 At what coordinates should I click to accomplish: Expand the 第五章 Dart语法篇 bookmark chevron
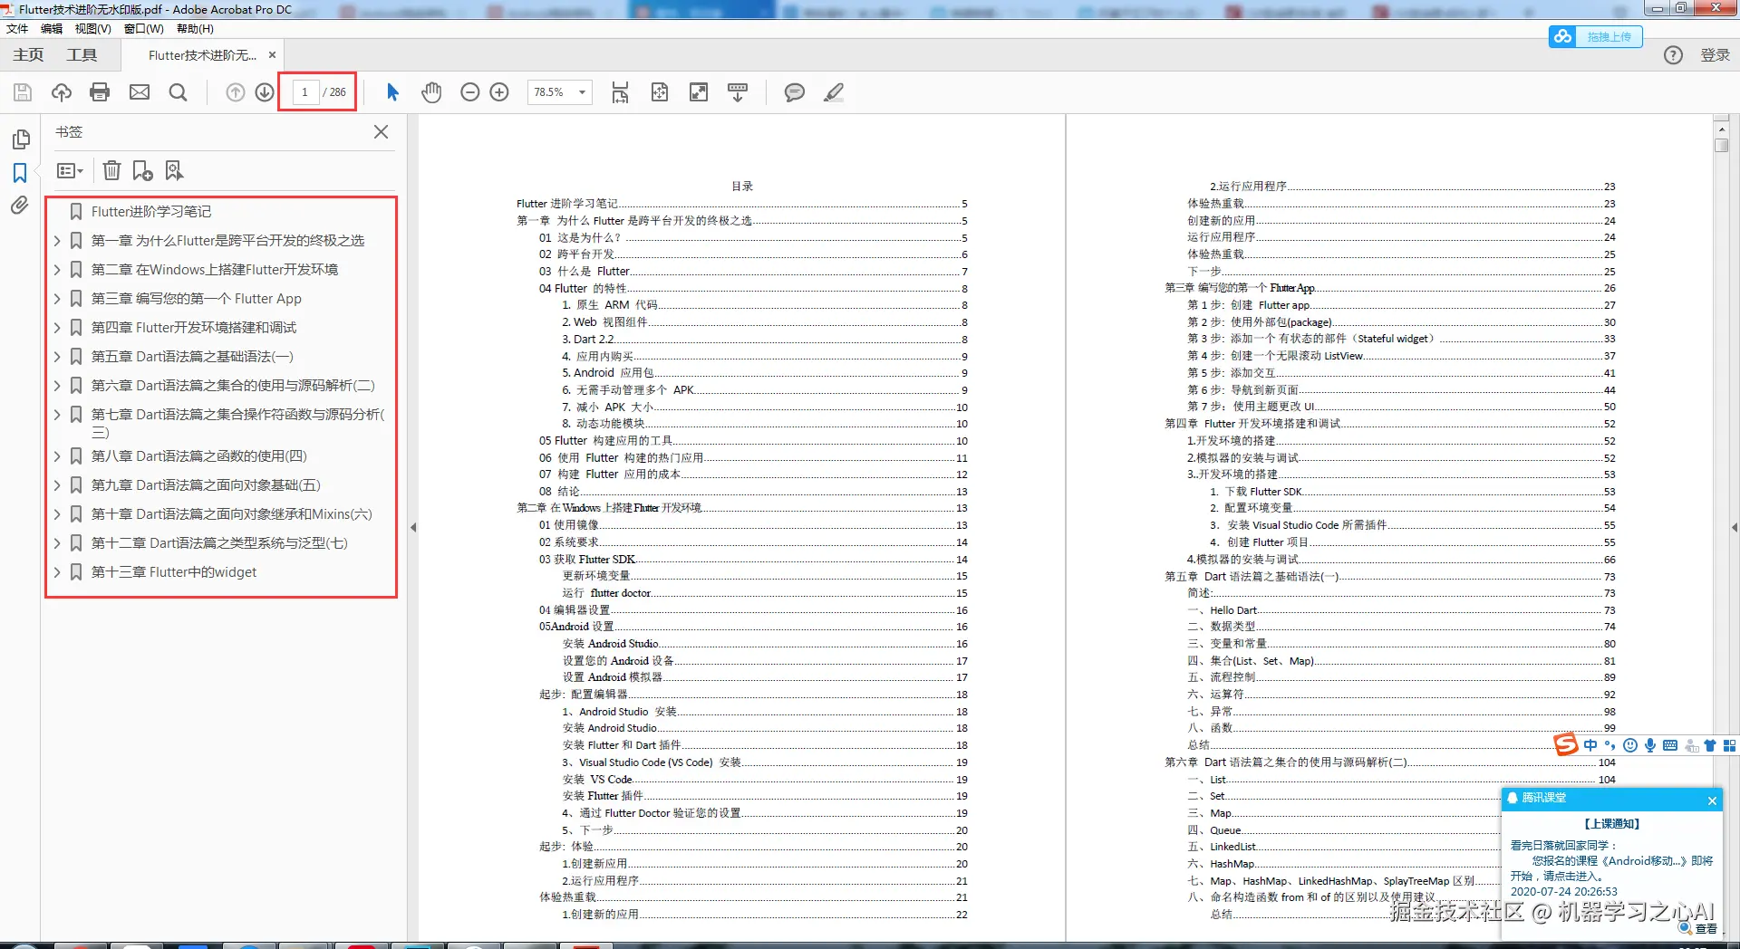tap(57, 357)
